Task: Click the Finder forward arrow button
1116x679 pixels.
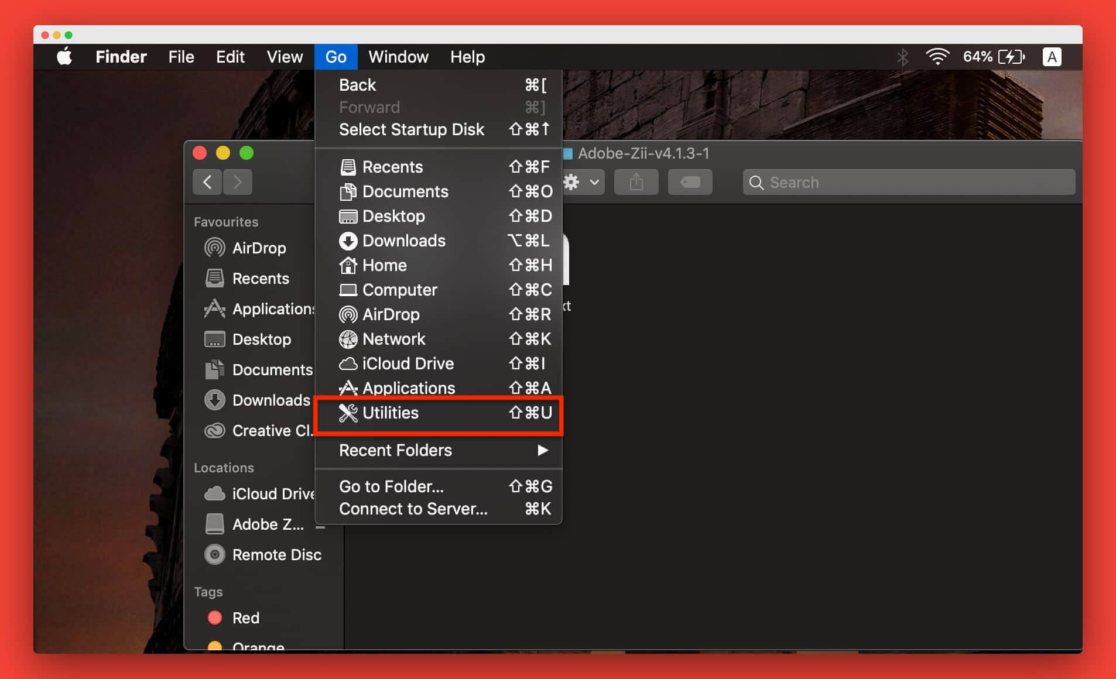Action: (237, 182)
